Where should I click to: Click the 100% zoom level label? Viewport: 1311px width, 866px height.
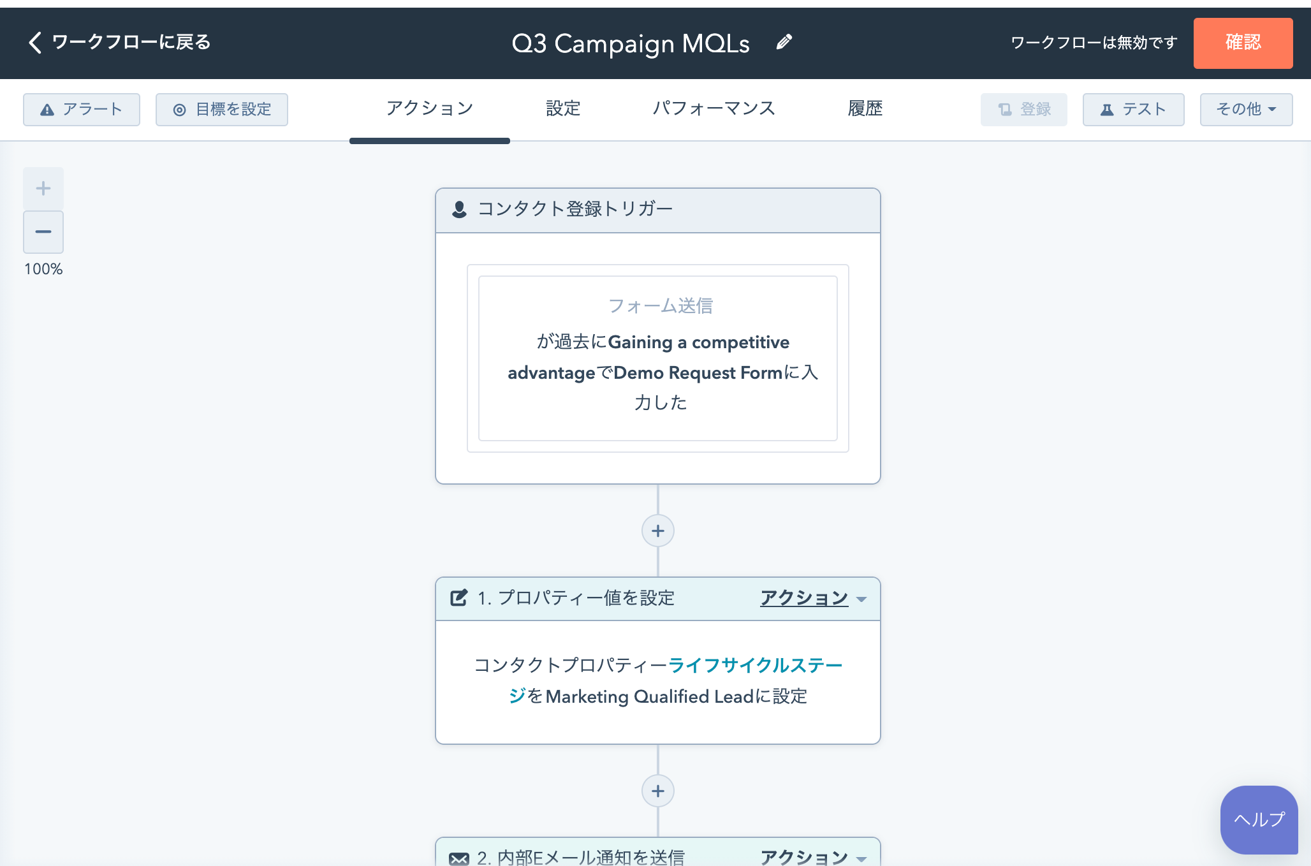(43, 269)
